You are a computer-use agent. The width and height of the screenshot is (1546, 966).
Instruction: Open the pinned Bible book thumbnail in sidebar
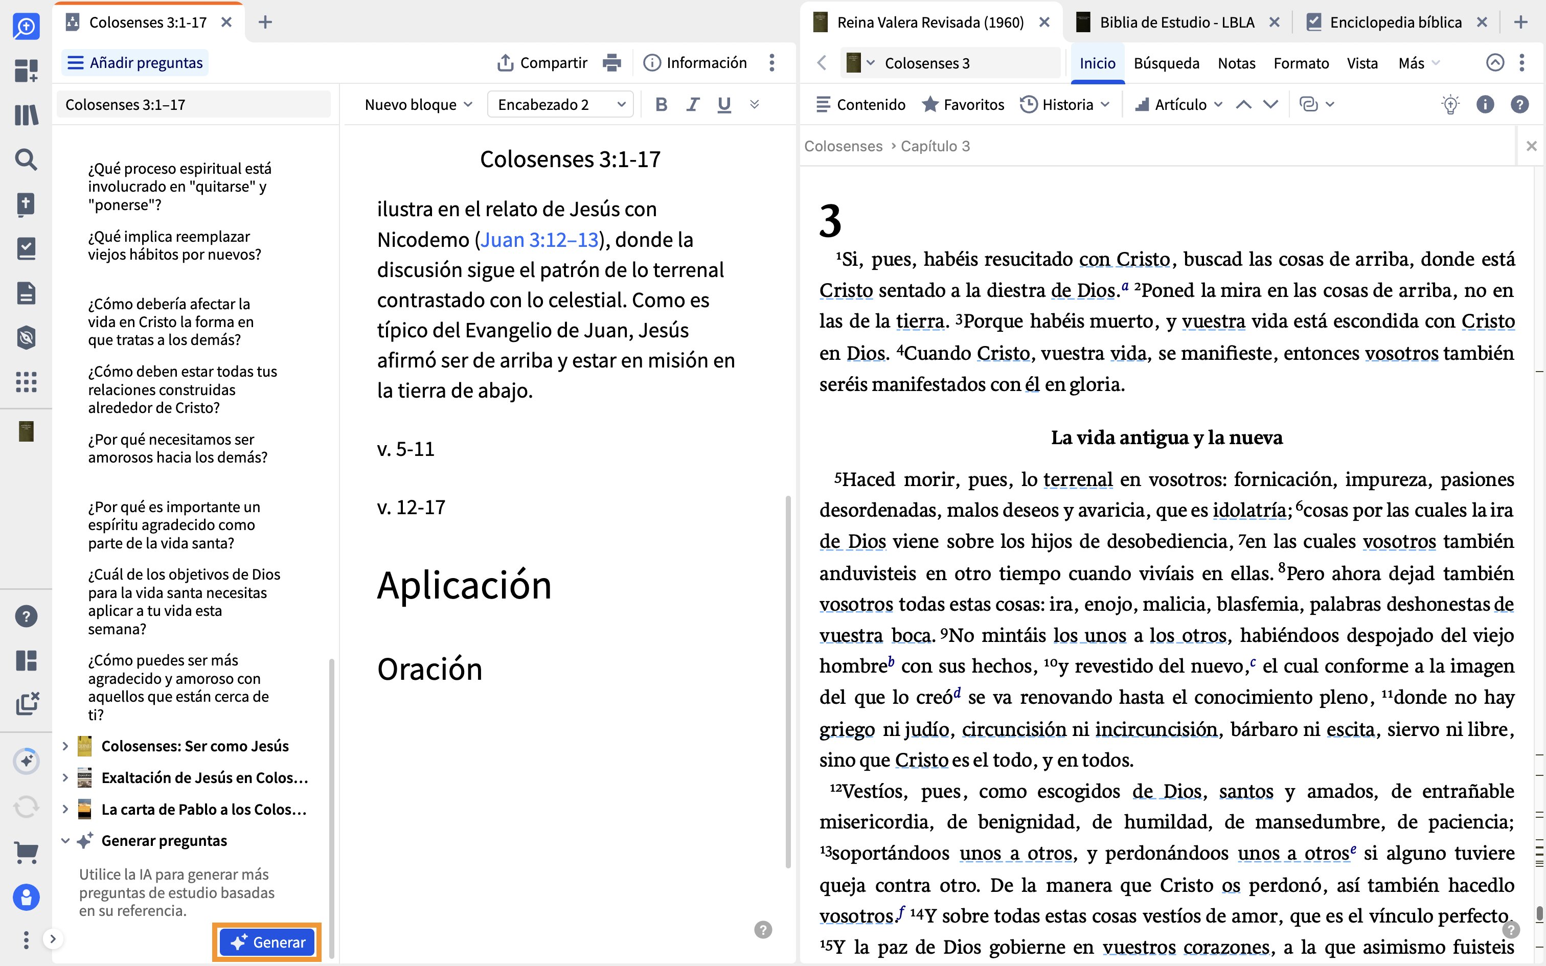[26, 431]
